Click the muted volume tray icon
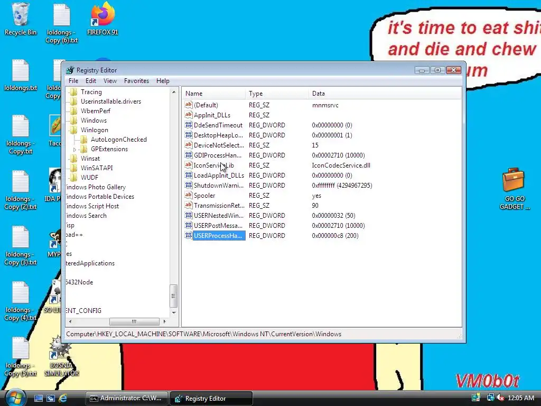The image size is (541, 406). point(500,398)
